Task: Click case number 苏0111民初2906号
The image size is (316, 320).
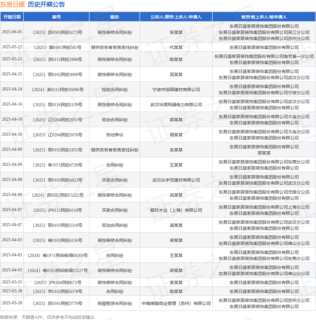Action: (57, 59)
